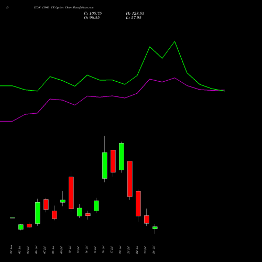This screenshot has height=262, width=262.
Task: Click the green candle above 20 Jul
Action: [122, 157]
